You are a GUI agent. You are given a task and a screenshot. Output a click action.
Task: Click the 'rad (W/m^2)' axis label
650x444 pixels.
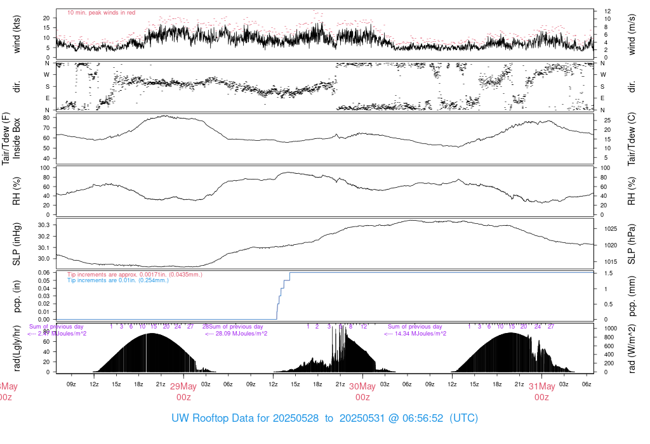tap(632, 348)
